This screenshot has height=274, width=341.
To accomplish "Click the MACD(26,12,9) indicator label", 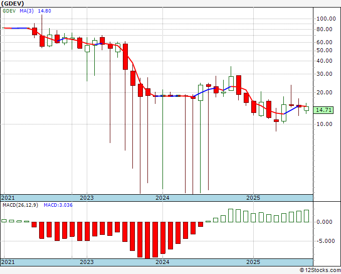I will (x=20, y=205).
